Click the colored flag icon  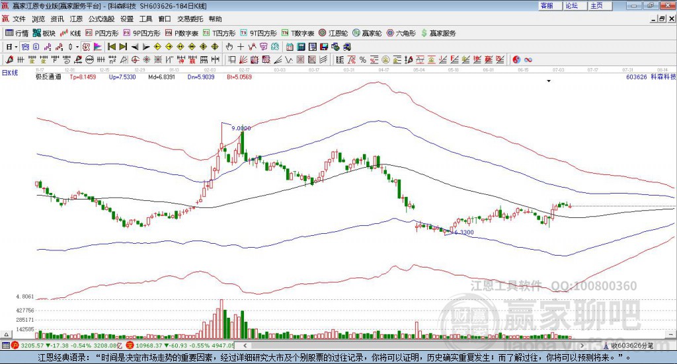[x=98, y=47]
